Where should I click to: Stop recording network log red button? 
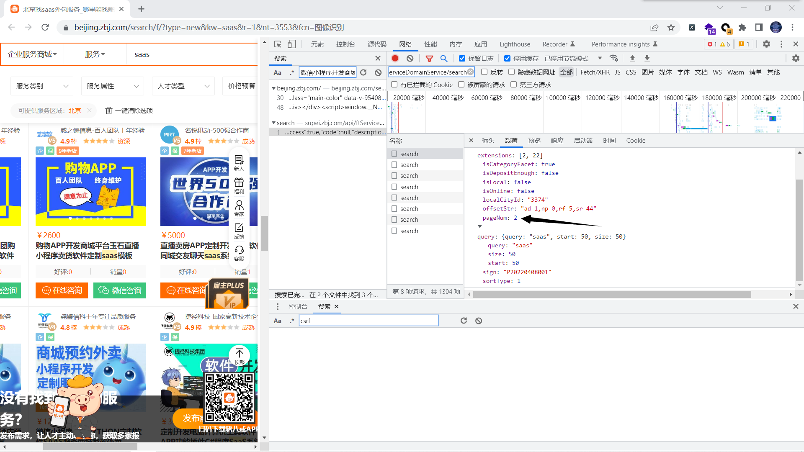pos(395,58)
